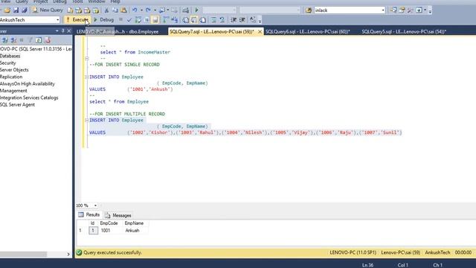Open the Redo history dropdown arrow

point(155,10)
